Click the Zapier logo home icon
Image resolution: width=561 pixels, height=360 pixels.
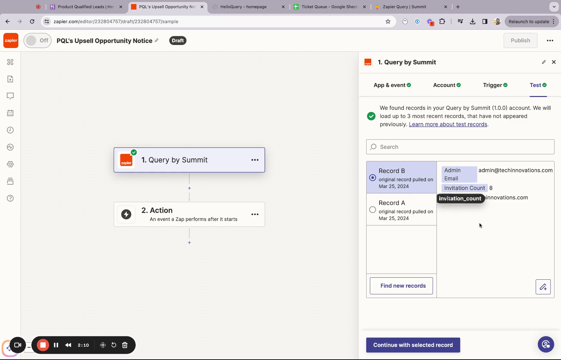11,41
